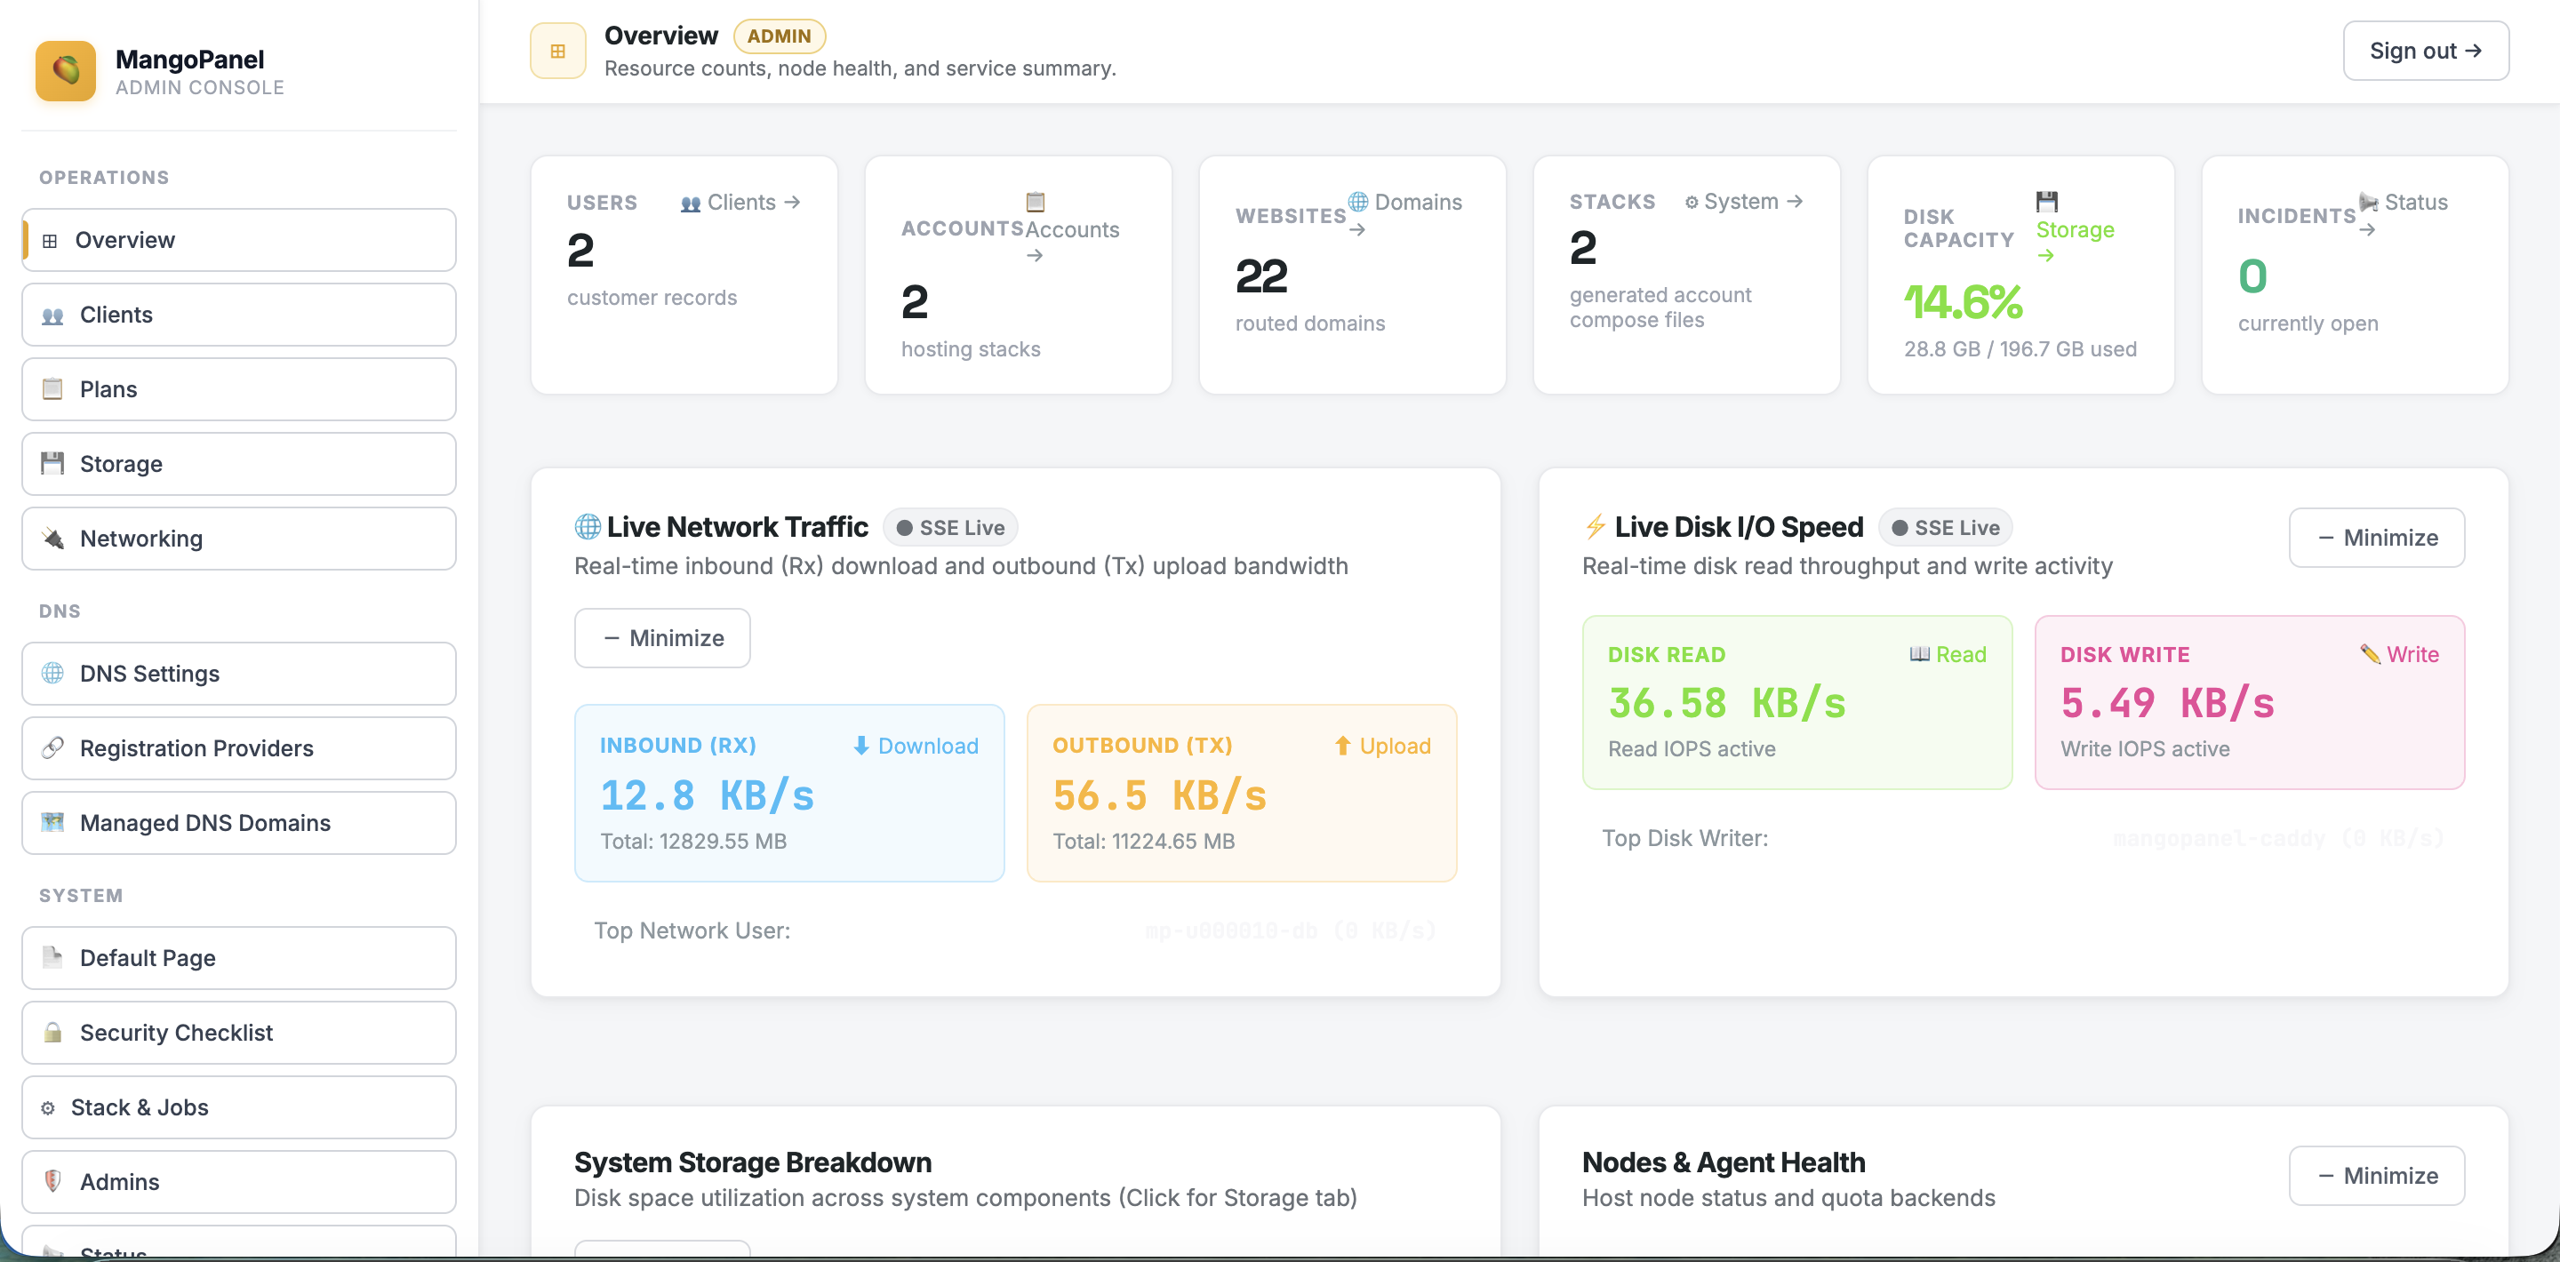The width and height of the screenshot is (2560, 1262).
Task: Go to Storage in the sidebar
Action: click(238, 464)
